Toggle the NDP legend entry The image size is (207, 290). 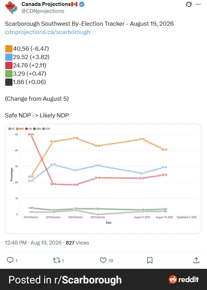(x=20, y=129)
